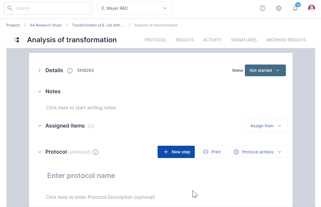Viewport: 321px width, 207px height.
Task: Click the magnifier icon in search box
Action: (x=10, y=8)
